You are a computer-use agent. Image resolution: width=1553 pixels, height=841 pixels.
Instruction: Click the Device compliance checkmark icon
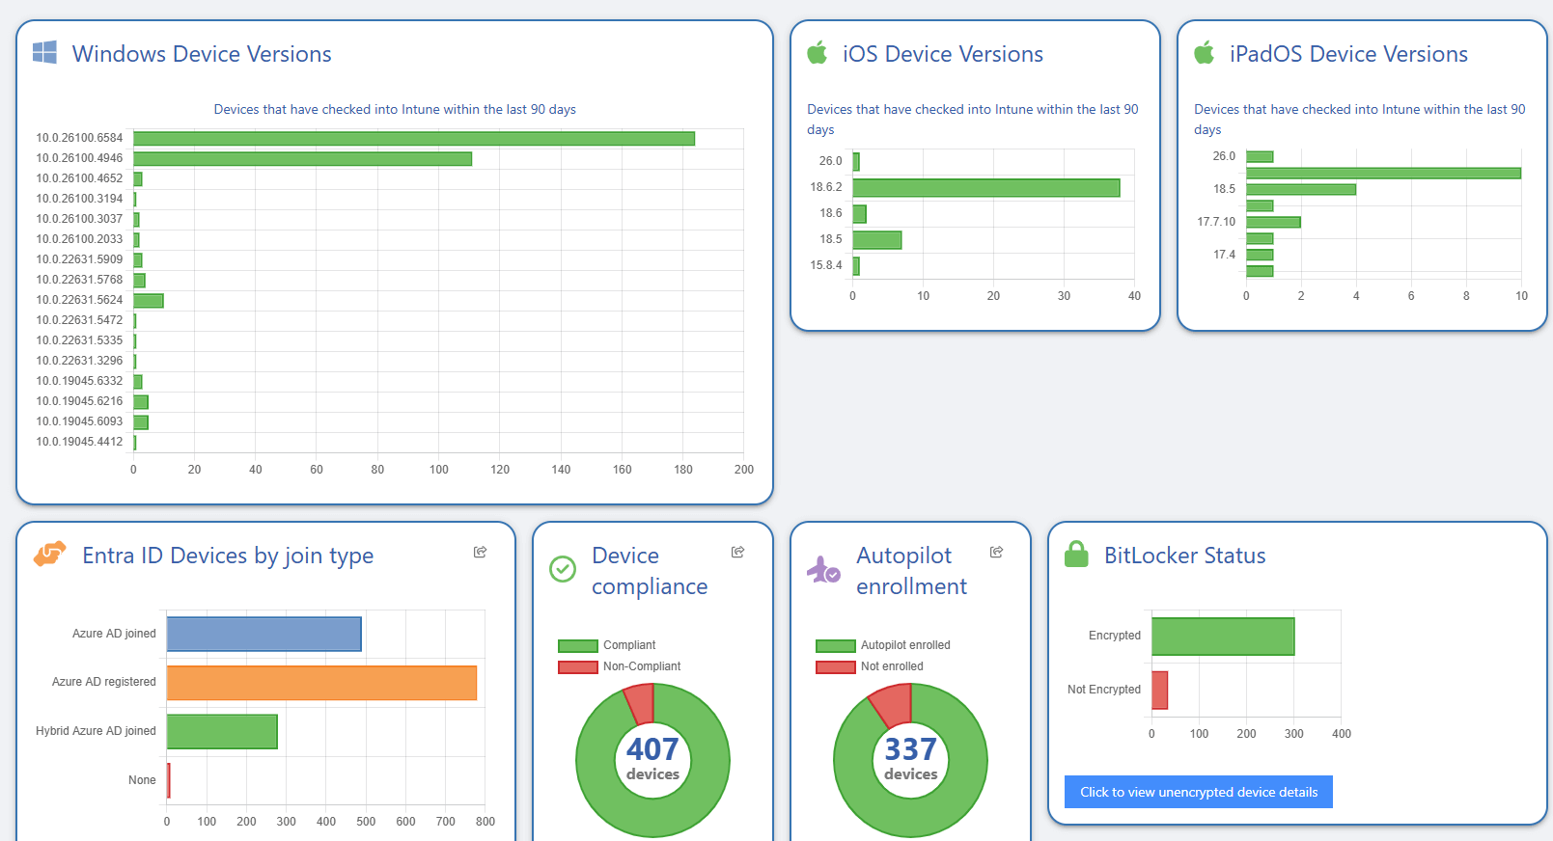[x=562, y=569]
